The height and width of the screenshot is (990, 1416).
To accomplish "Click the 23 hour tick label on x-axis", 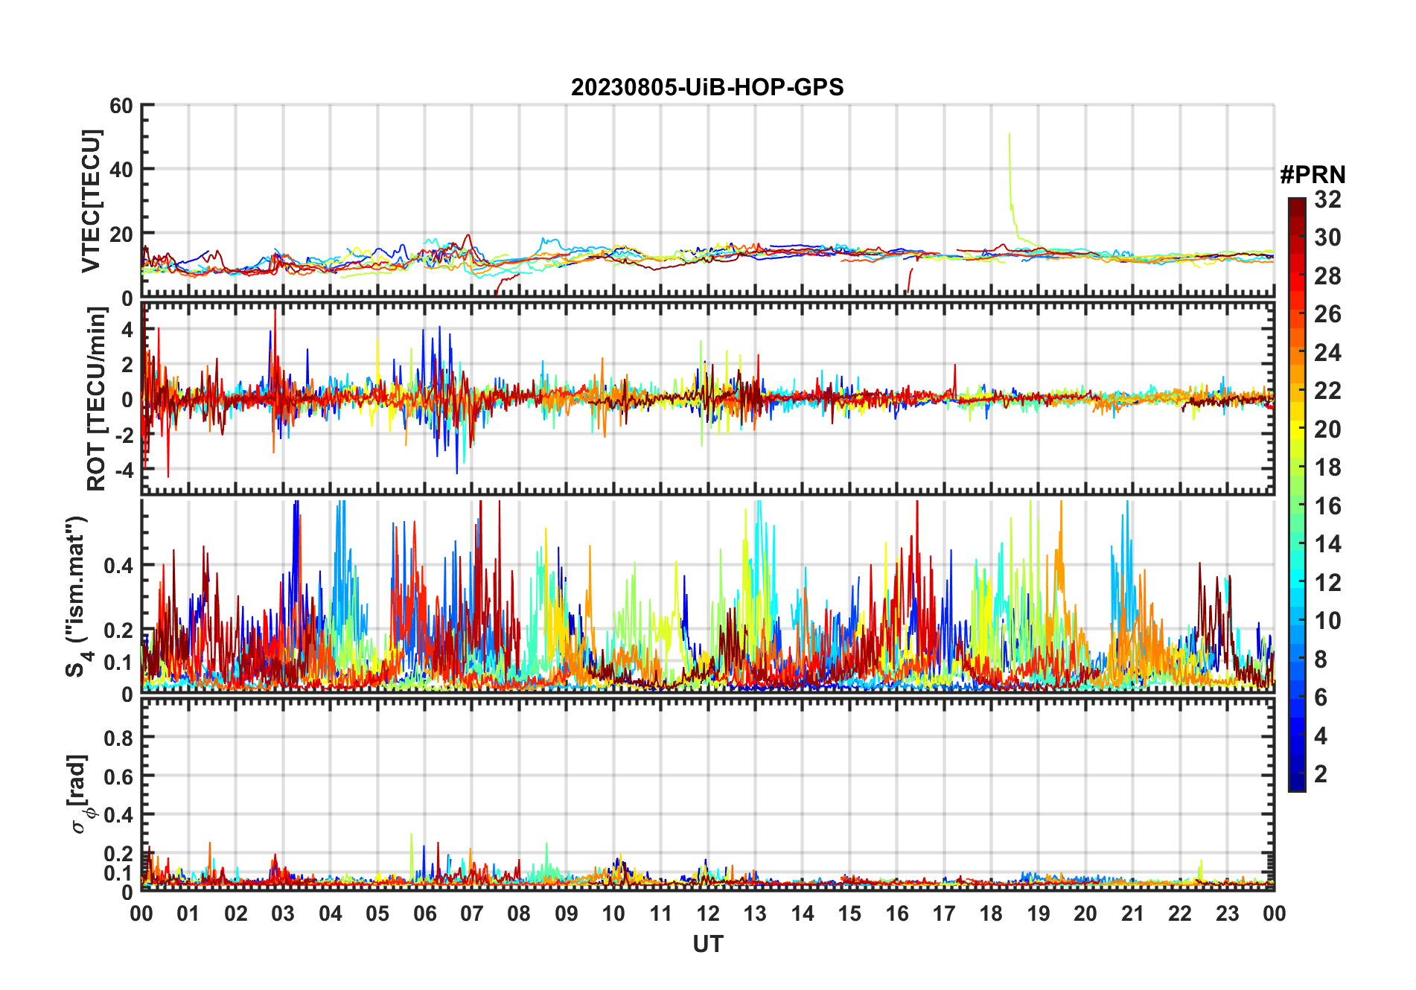I will (x=1227, y=914).
